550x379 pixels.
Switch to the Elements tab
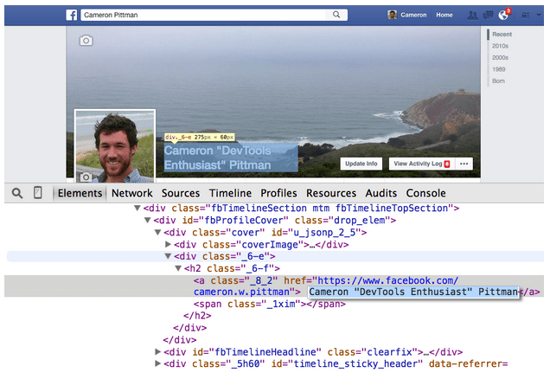[80, 193]
